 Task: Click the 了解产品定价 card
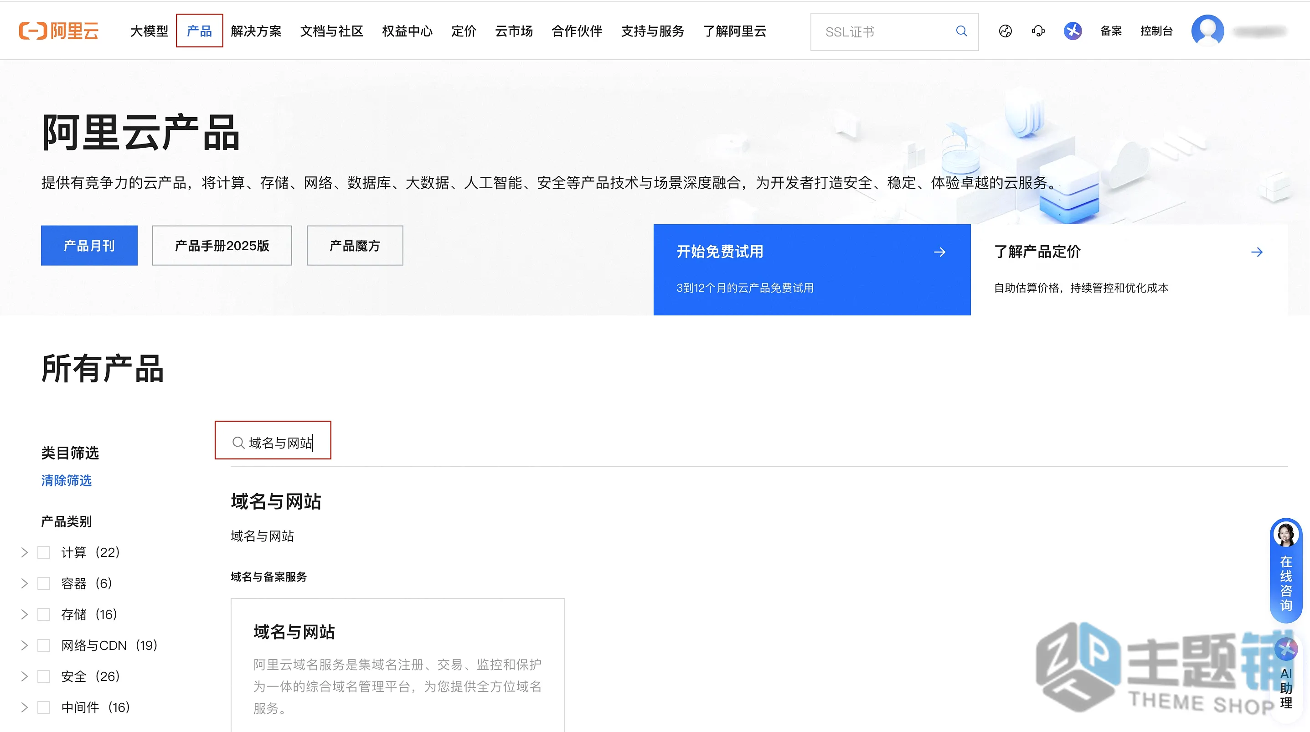click(x=1129, y=270)
